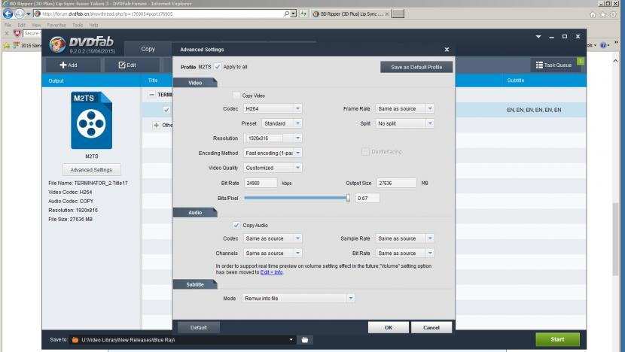
Task: Toggle the Apply to all checkbox
Action: pos(218,67)
